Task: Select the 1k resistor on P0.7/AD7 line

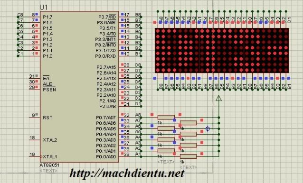Action: (166, 117)
